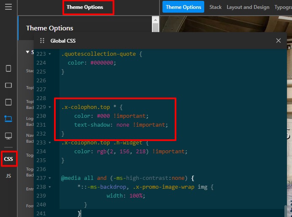Screen dimensions: 292x217
Task: Open the JS editor from sidebar
Action: (x=8, y=176)
